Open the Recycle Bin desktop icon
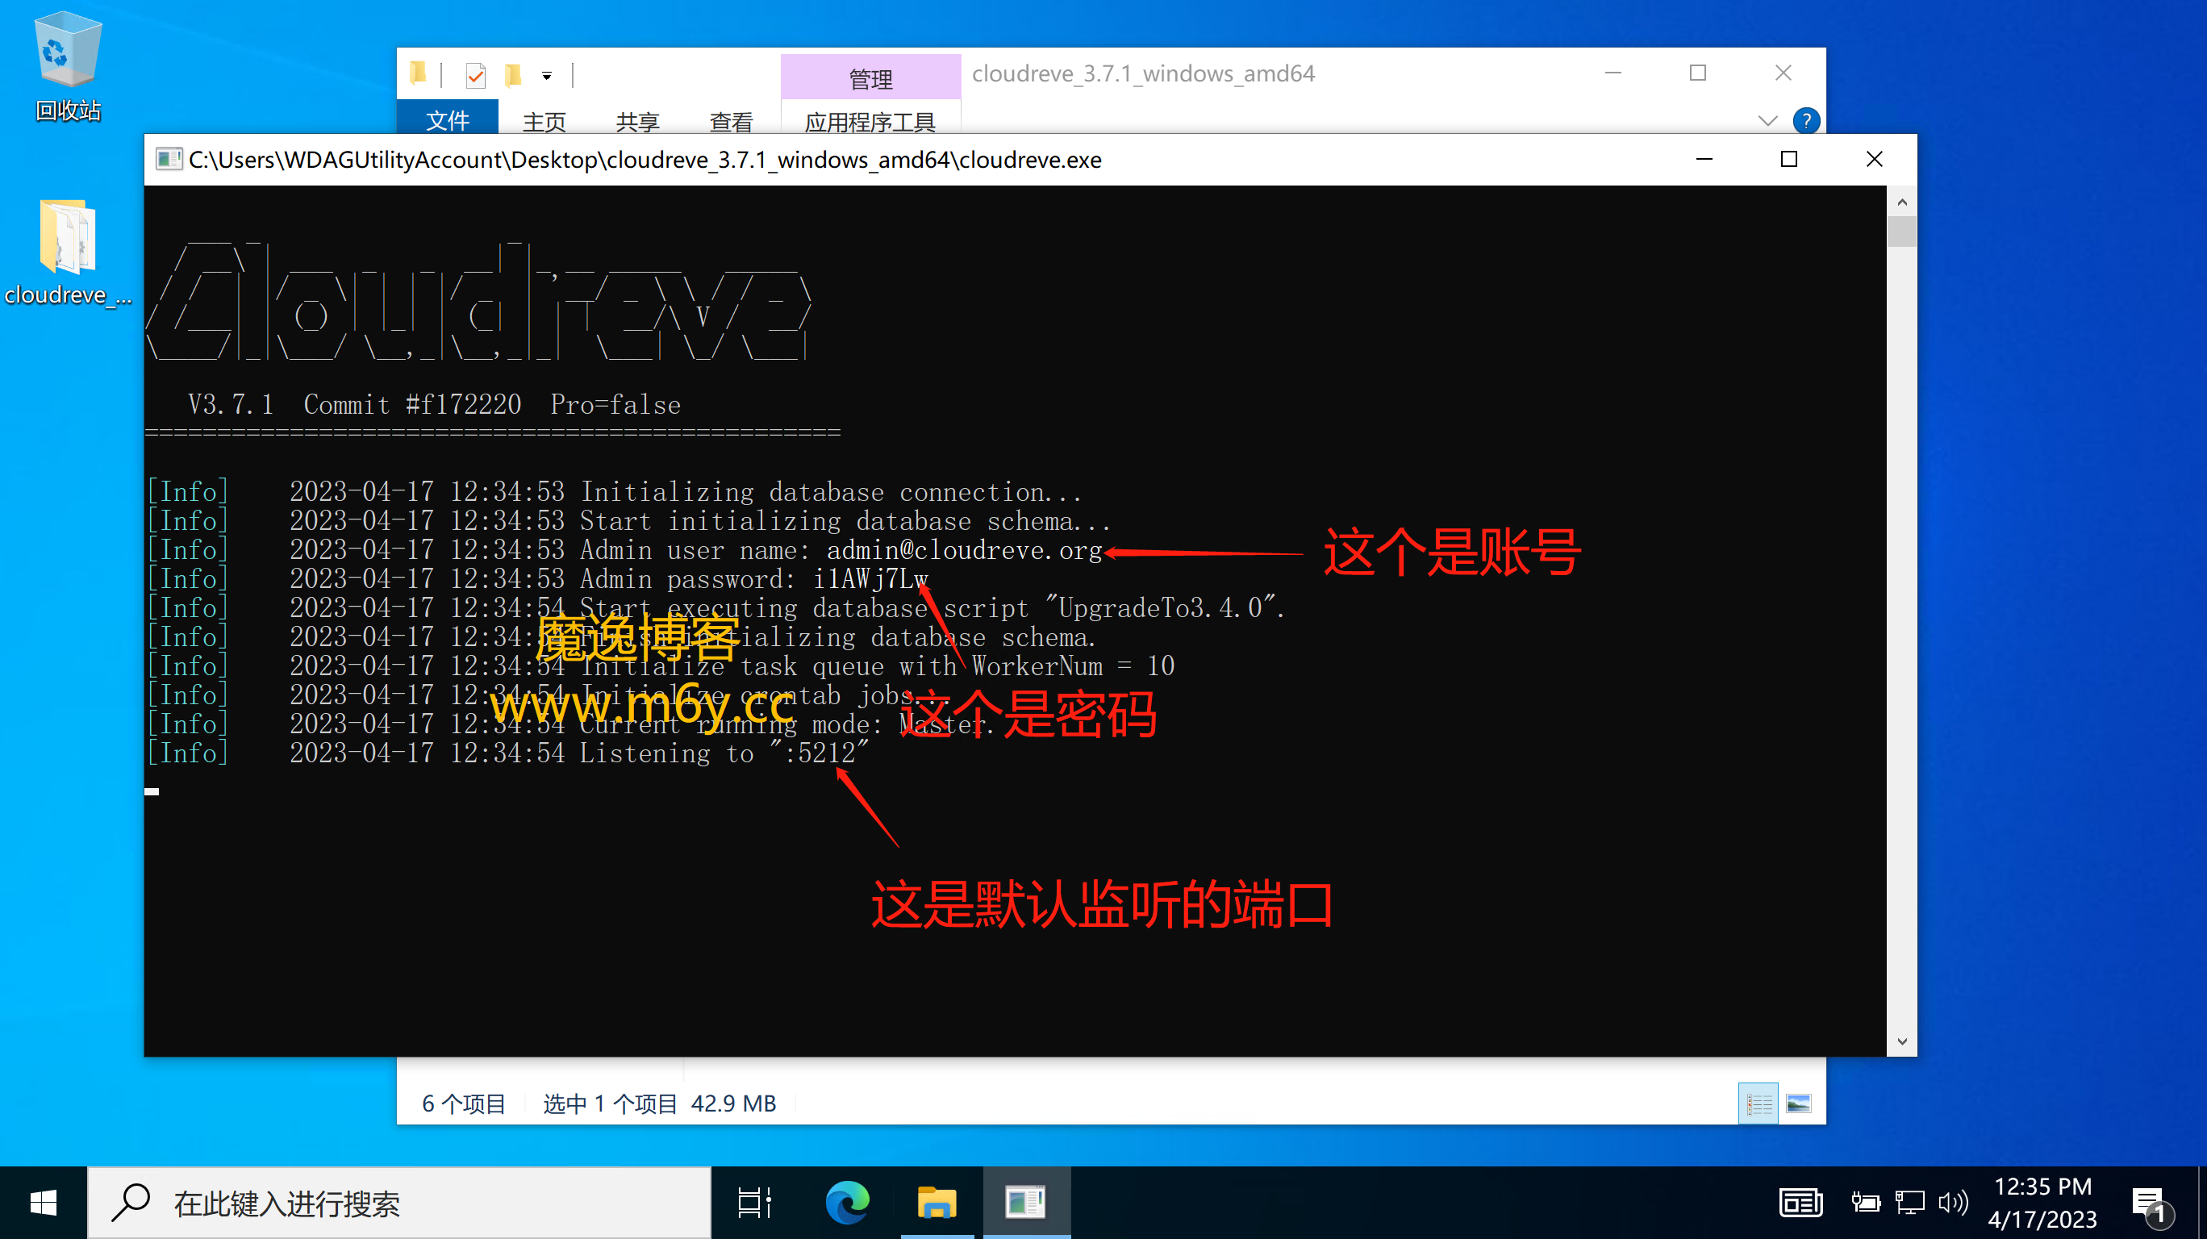2207x1239 pixels. coord(68,66)
